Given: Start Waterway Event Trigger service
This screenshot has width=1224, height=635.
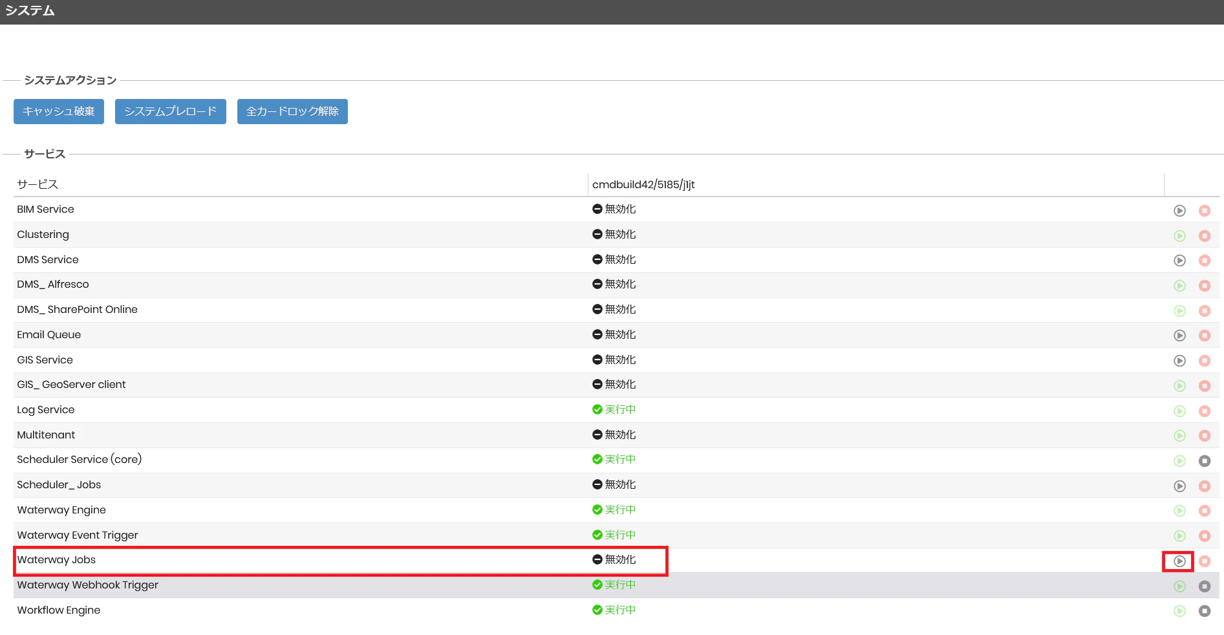Looking at the screenshot, I should 1179,535.
